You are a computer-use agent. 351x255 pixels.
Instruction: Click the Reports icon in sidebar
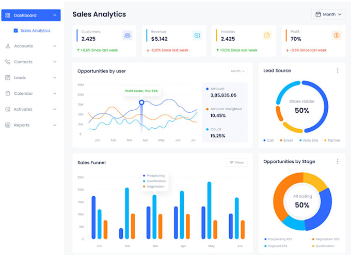8,125
